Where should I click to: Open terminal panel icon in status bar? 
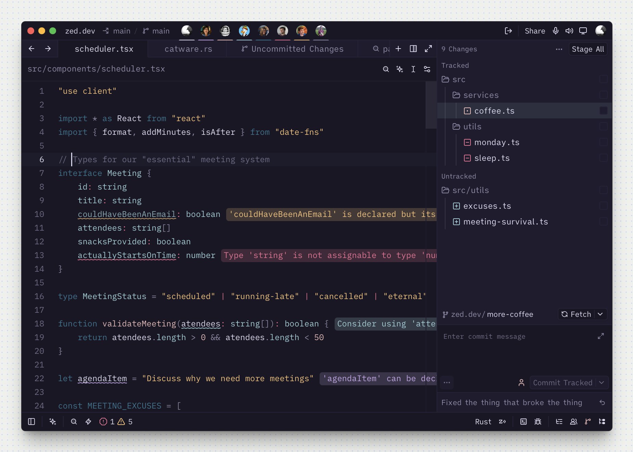click(x=524, y=422)
